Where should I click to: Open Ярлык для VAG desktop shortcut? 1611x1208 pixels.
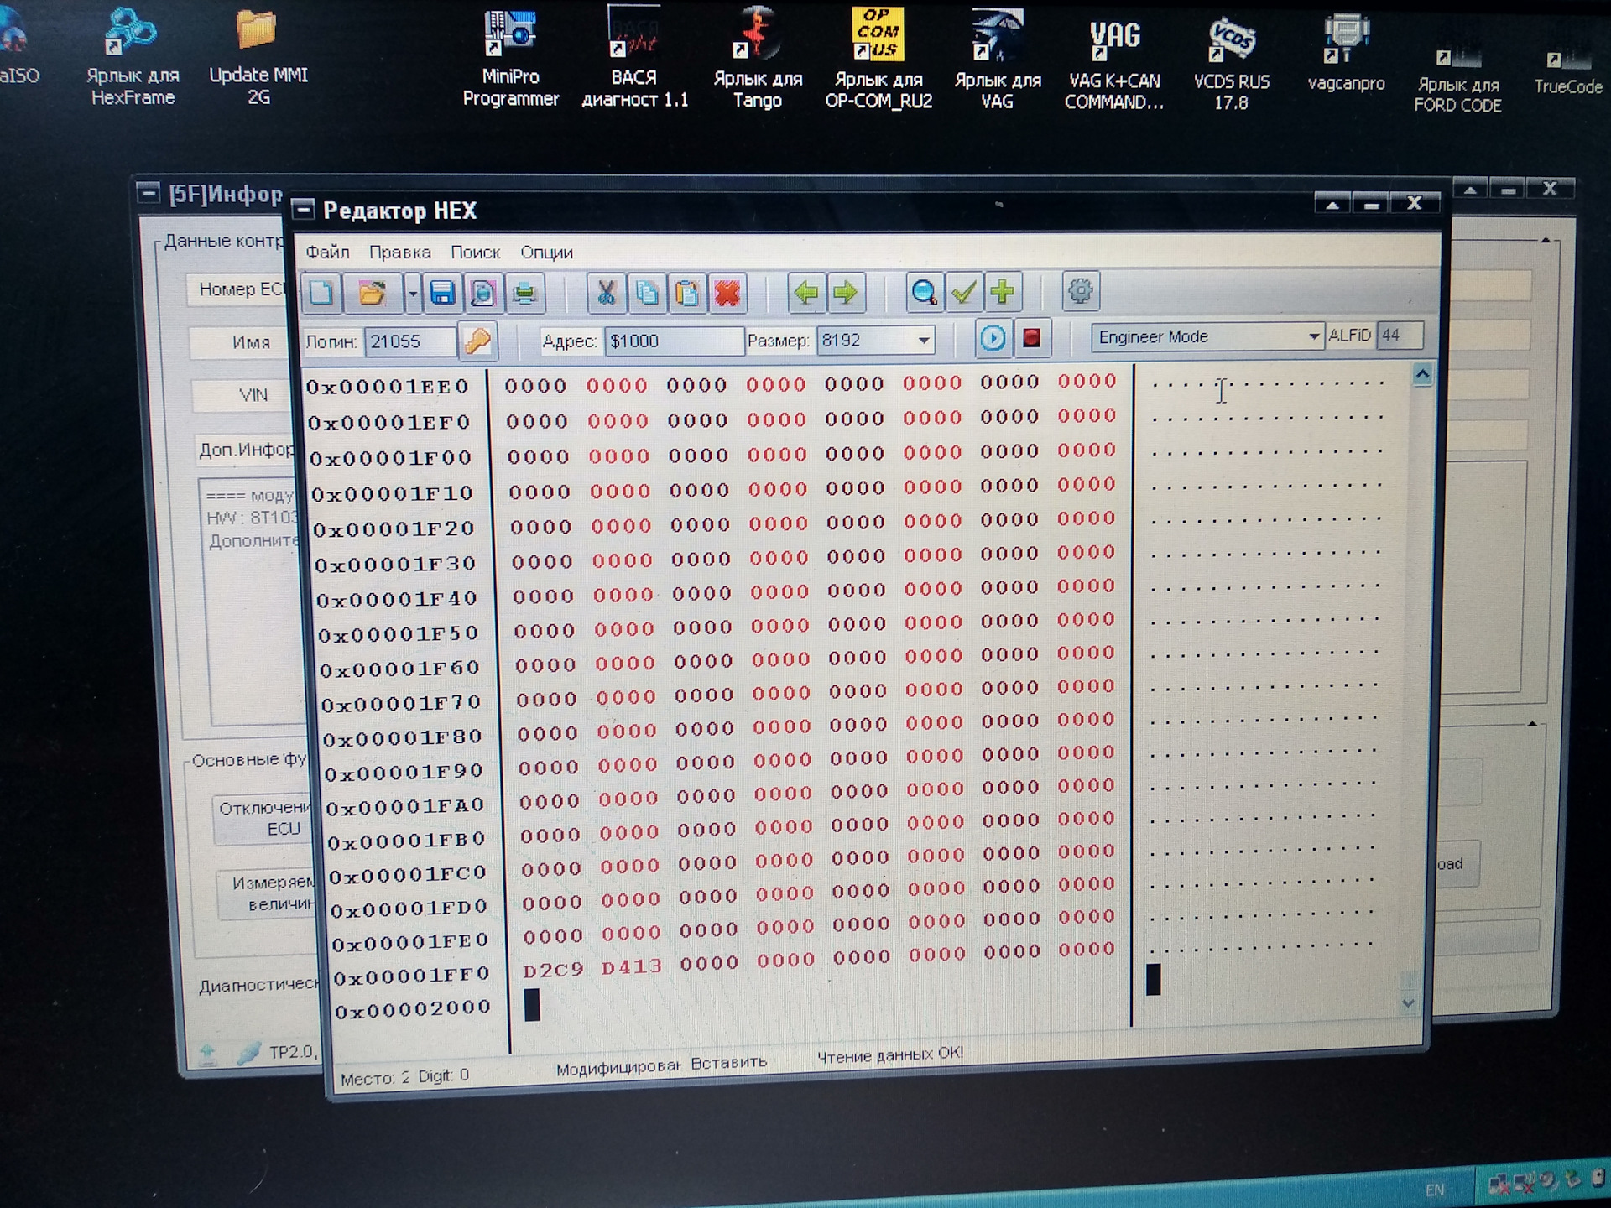pyautogui.click(x=997, y=60)
